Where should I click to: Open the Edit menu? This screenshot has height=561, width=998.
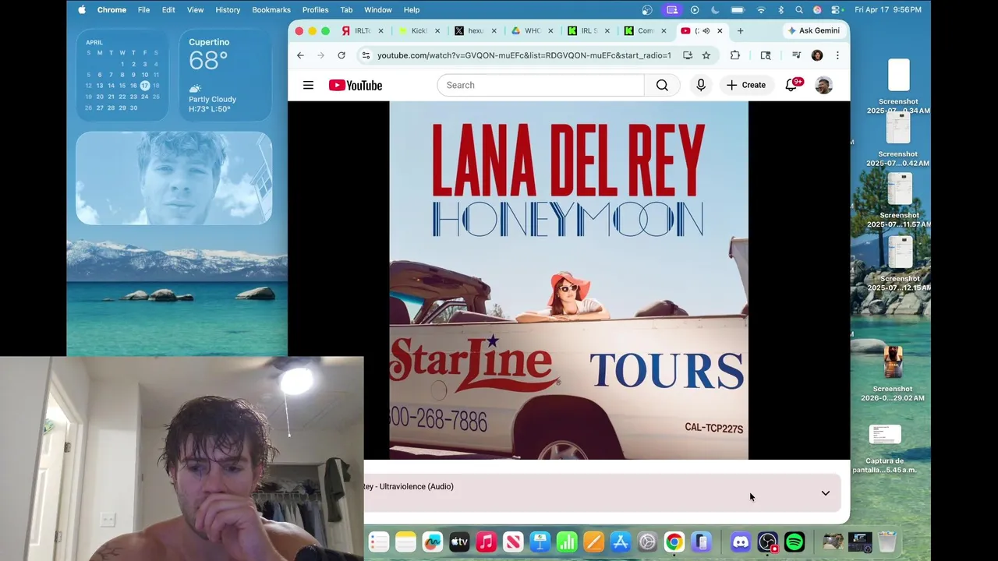(x=168, y=9)
